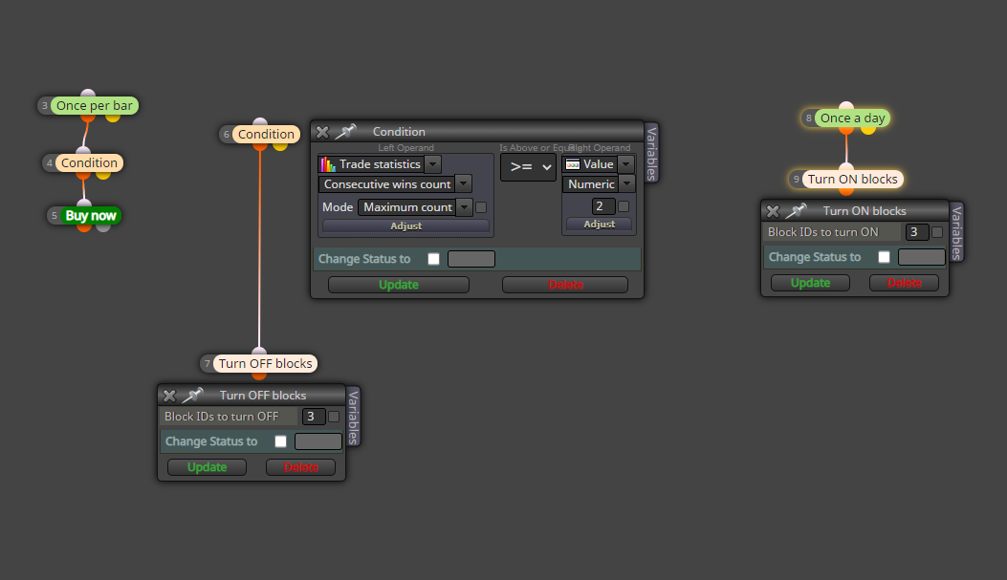
Task: Click orange output connector of Buy now
Action: pyautogui.click(x=84, y=226)
